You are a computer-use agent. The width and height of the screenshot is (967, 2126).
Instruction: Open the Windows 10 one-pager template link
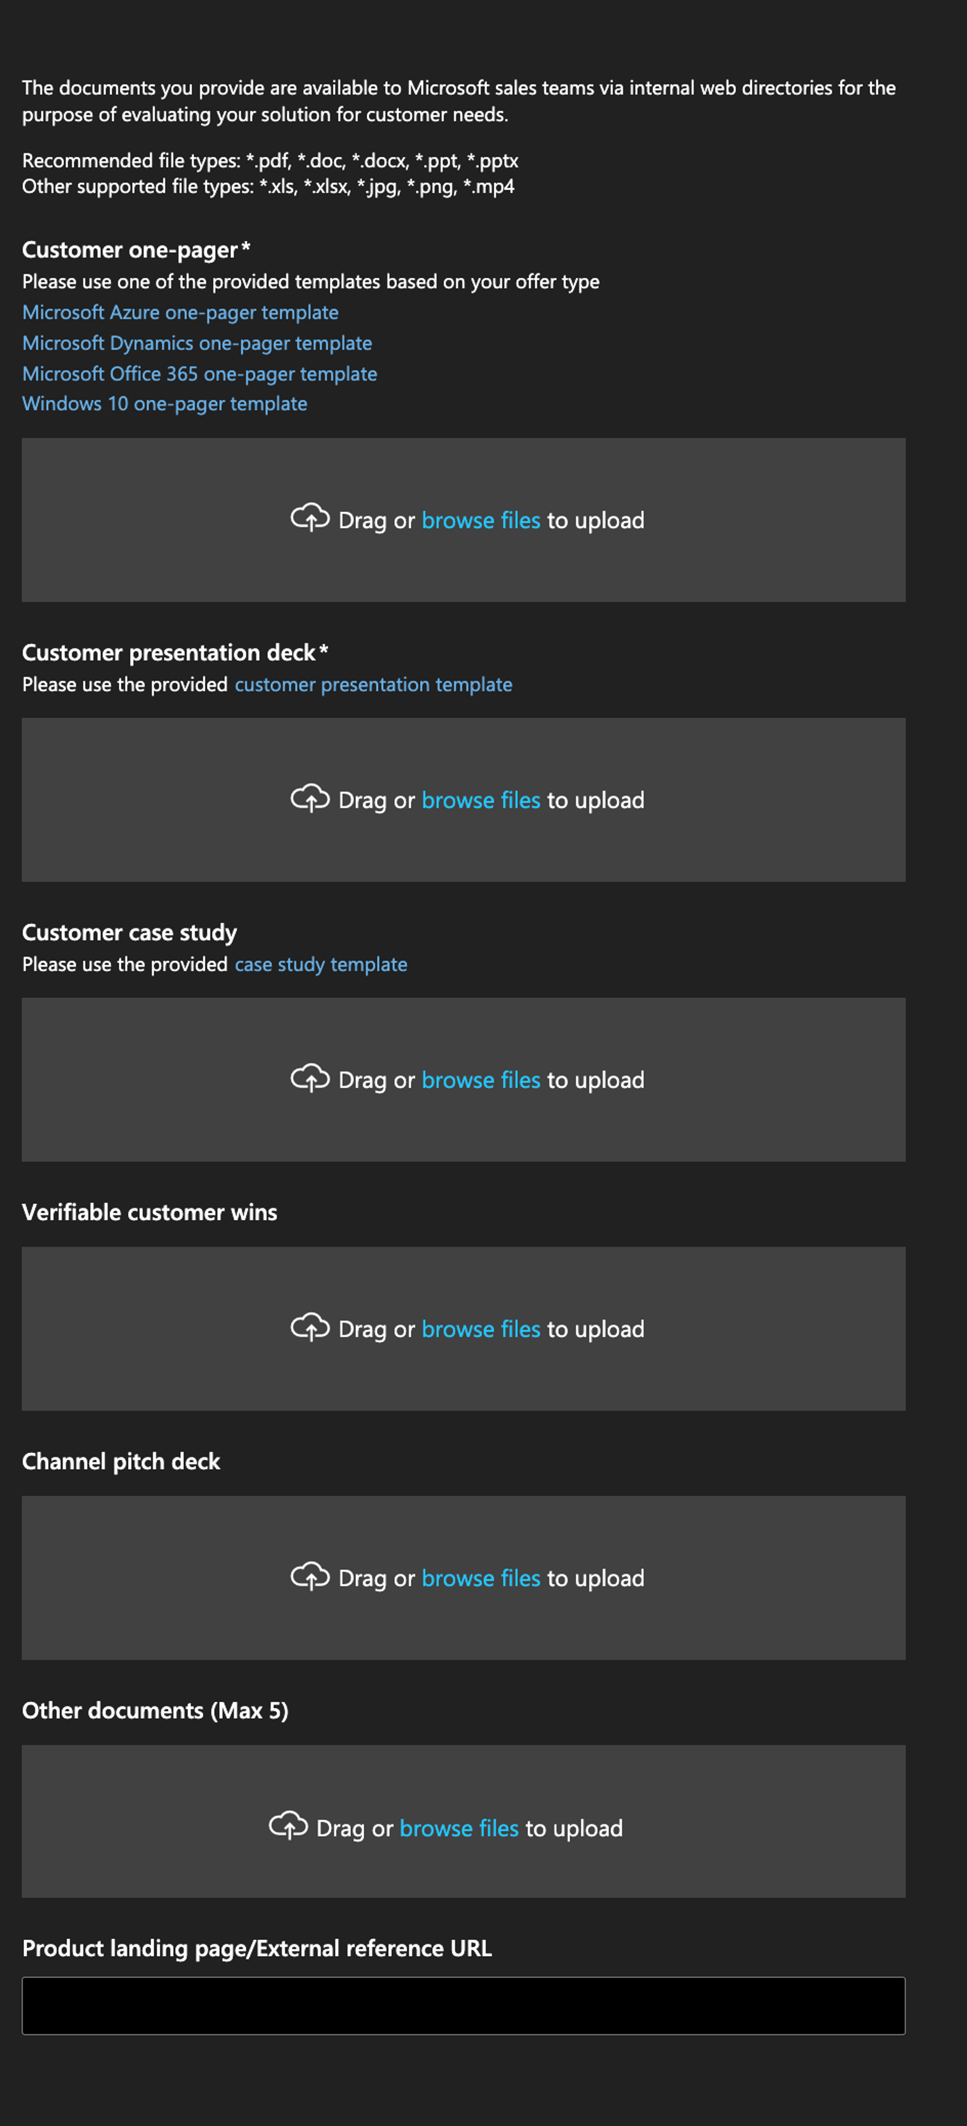(165, 404)
